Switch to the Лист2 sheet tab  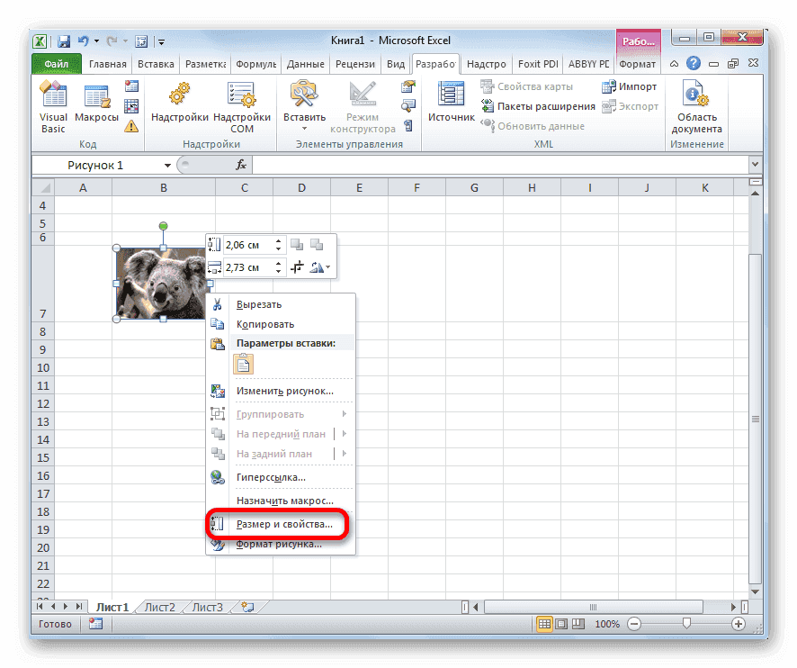(x=158, y=607)
